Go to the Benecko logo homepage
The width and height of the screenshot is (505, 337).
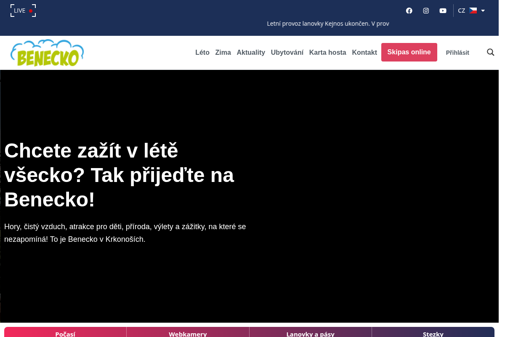click(x=47, y=53)
